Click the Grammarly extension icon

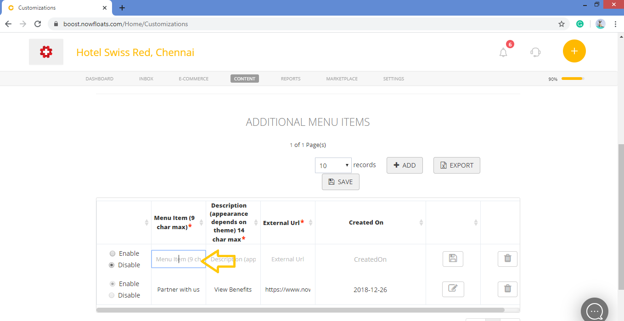pos(580,24)
